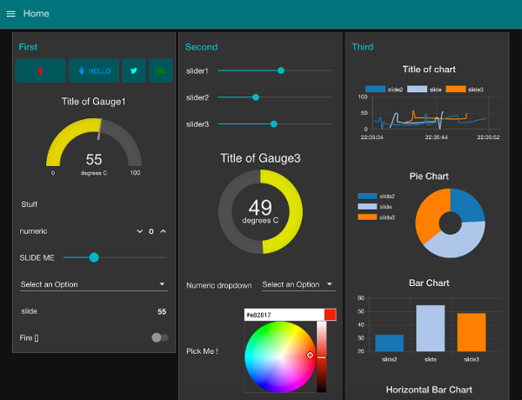Click the color wheel picker
Screen dimensions: 522x400
click(278, 357)
